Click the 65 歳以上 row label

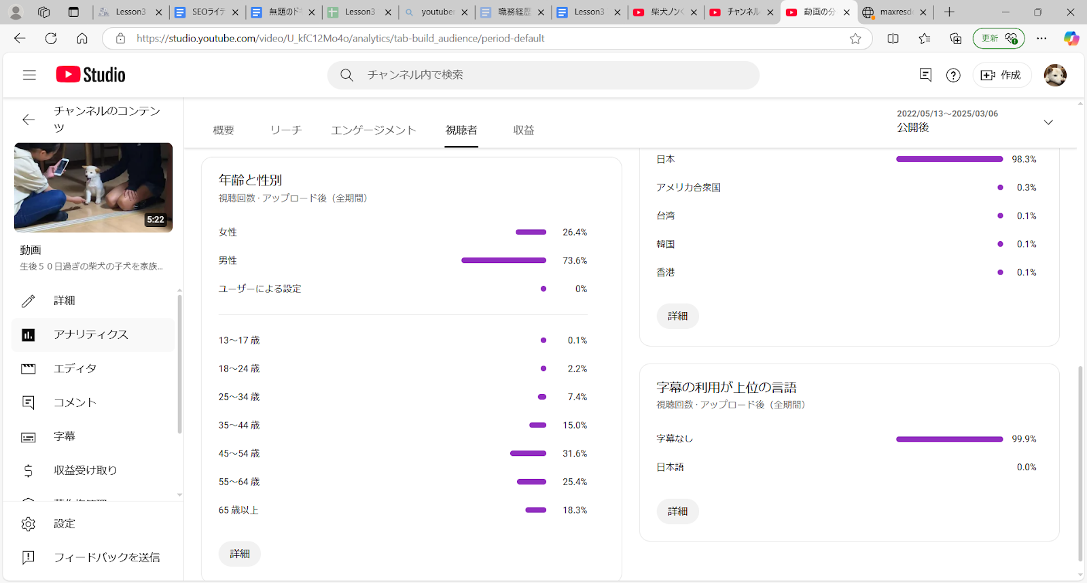[238, 510]
